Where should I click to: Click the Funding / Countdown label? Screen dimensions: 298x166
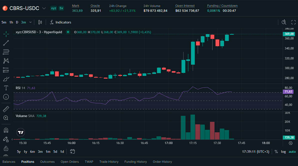pos(222,6)
